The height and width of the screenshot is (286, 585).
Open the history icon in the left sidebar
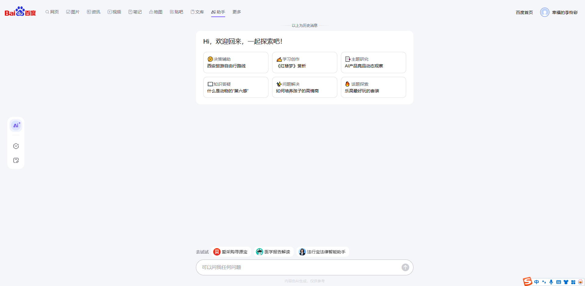coord(16,146)
